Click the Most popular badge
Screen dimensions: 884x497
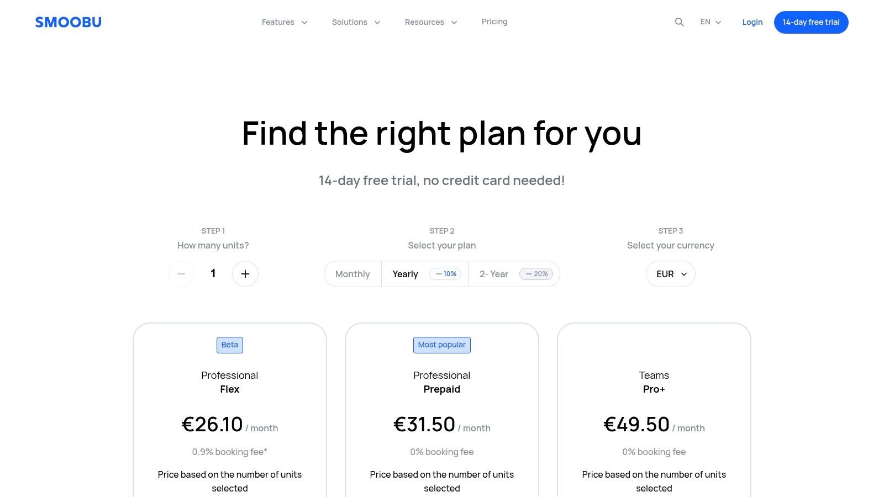[442, 345]
